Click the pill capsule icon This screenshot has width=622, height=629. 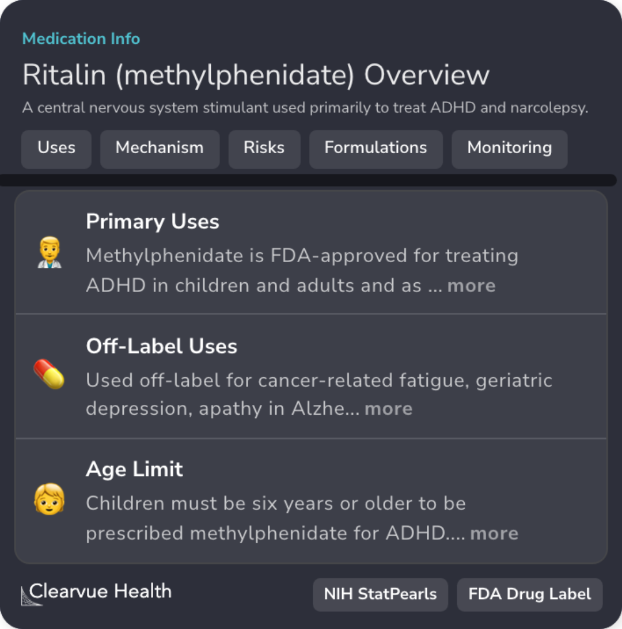(x=49, y=374)
